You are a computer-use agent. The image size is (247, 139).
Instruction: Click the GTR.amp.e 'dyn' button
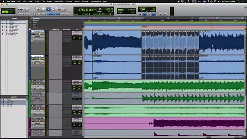tap(35, 39)
